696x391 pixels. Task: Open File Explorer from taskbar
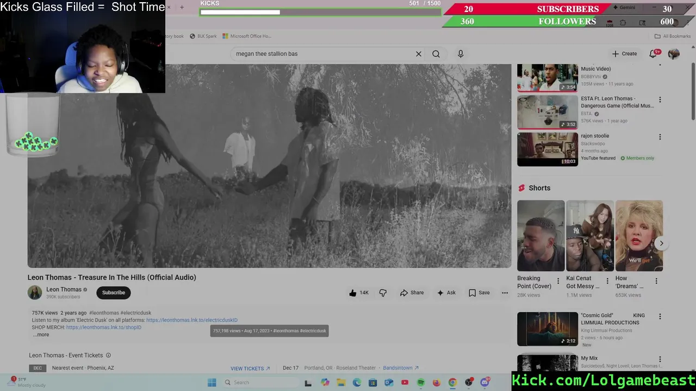pyautogui.click(x=341, y=382)
